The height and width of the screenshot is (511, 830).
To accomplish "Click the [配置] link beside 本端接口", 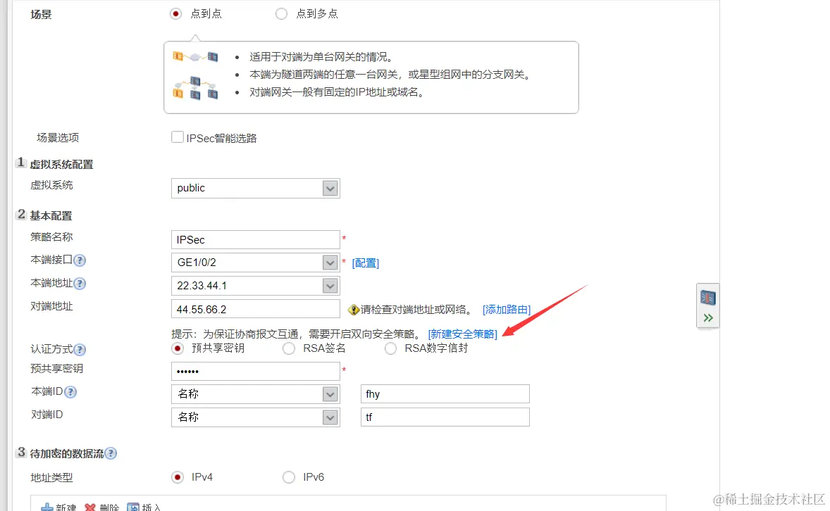I will (x=365, y=263).
